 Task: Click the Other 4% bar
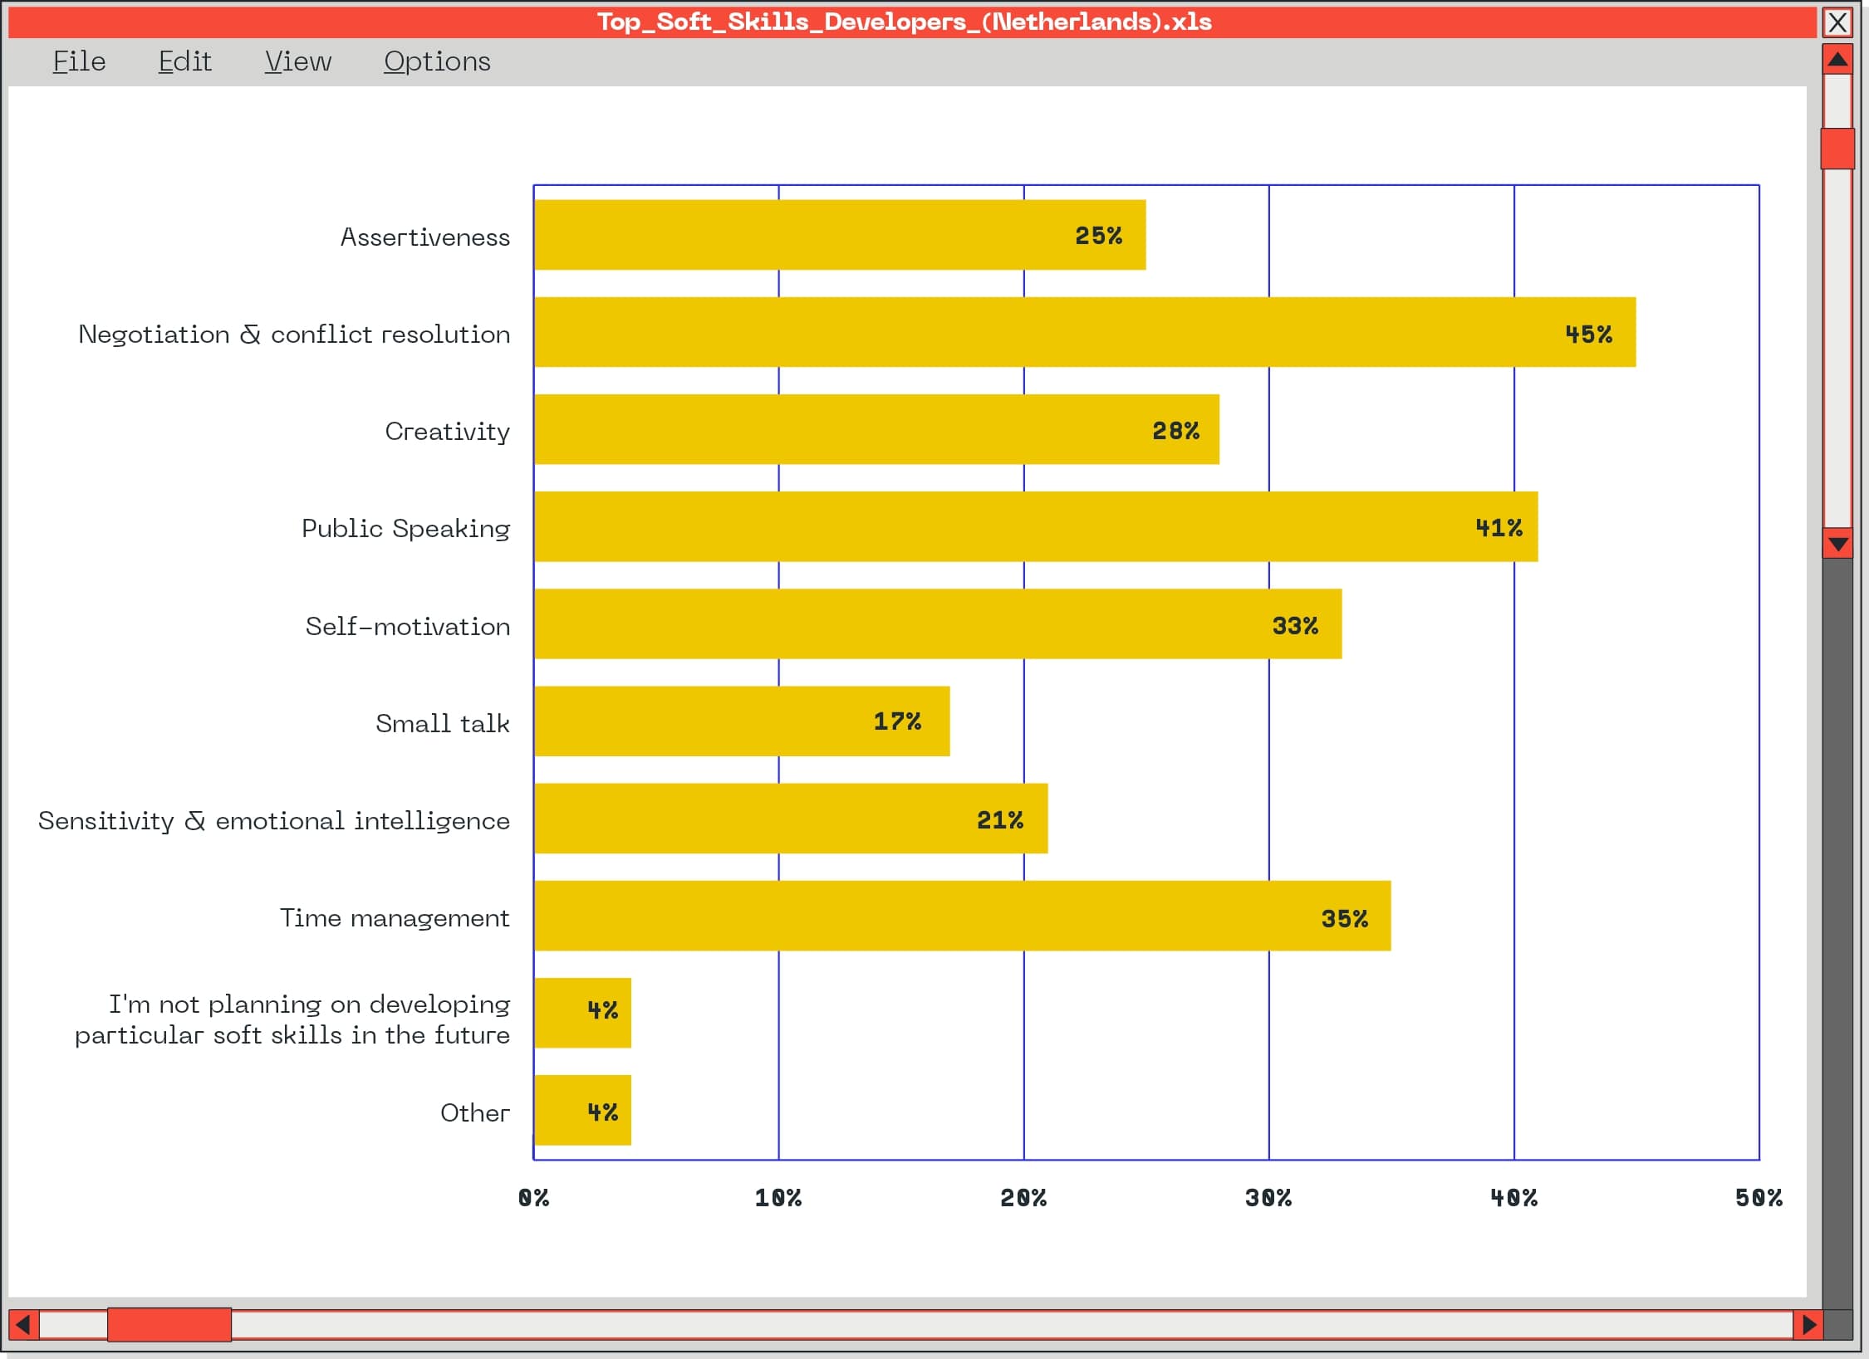pyautogui.click(x=582, y=1110)
